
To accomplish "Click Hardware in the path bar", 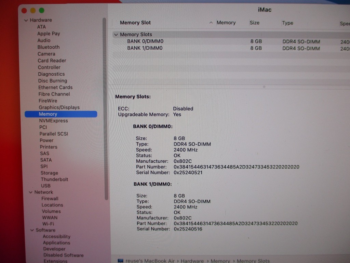I will [192, 261].
